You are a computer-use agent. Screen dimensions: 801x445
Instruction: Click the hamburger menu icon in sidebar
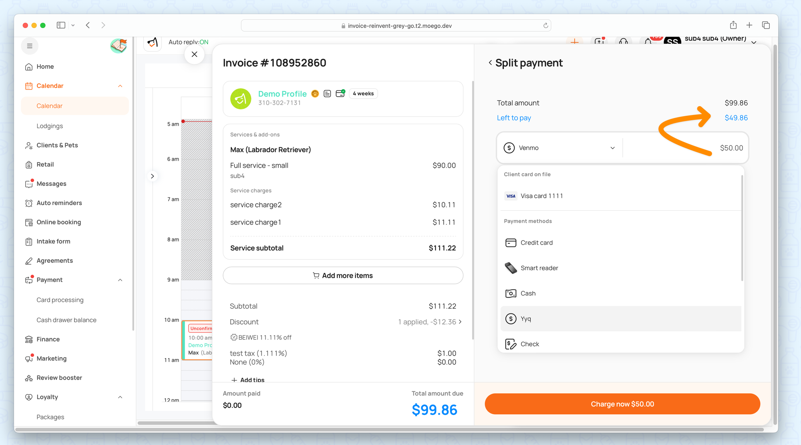[30, 46]
